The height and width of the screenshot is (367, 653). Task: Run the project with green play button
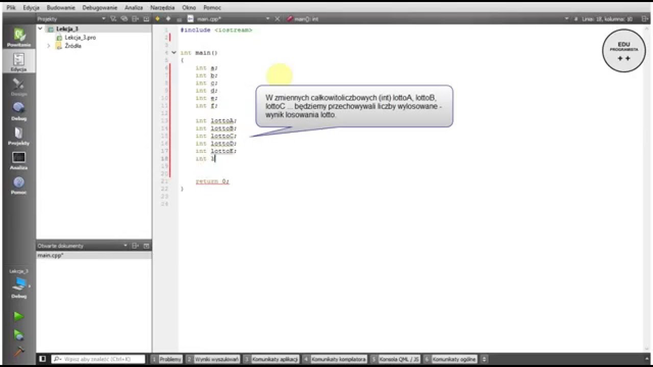[19, 317]
